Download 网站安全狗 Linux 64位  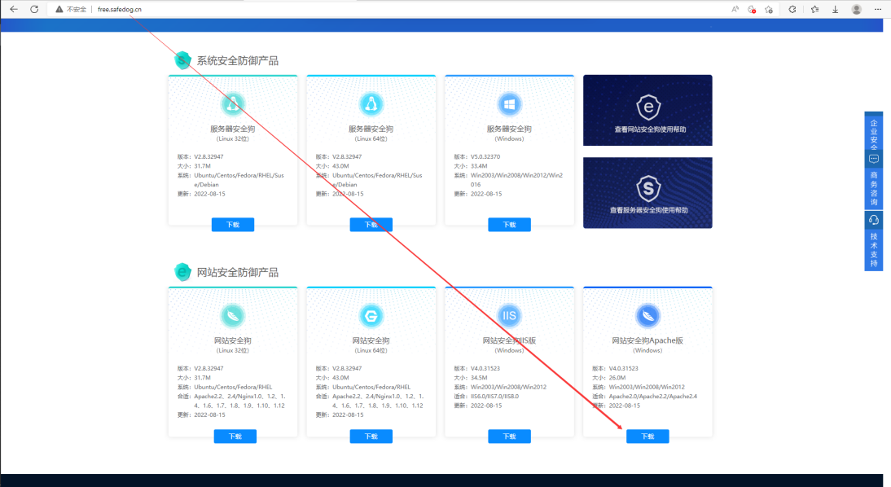coord(371,437)
